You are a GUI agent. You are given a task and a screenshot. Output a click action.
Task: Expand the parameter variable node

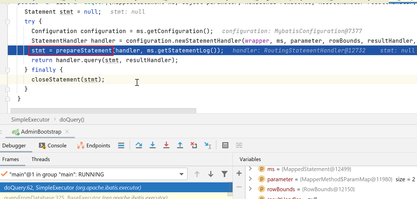250,179
